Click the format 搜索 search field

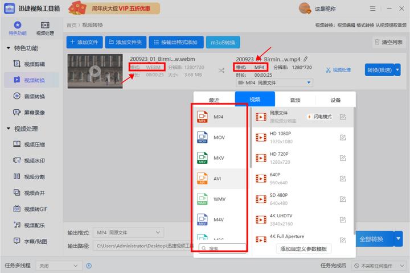pyautogui.click(x=222, y=249)
